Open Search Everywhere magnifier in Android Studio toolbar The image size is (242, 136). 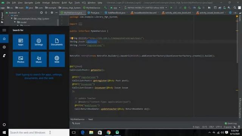[235, 8]
